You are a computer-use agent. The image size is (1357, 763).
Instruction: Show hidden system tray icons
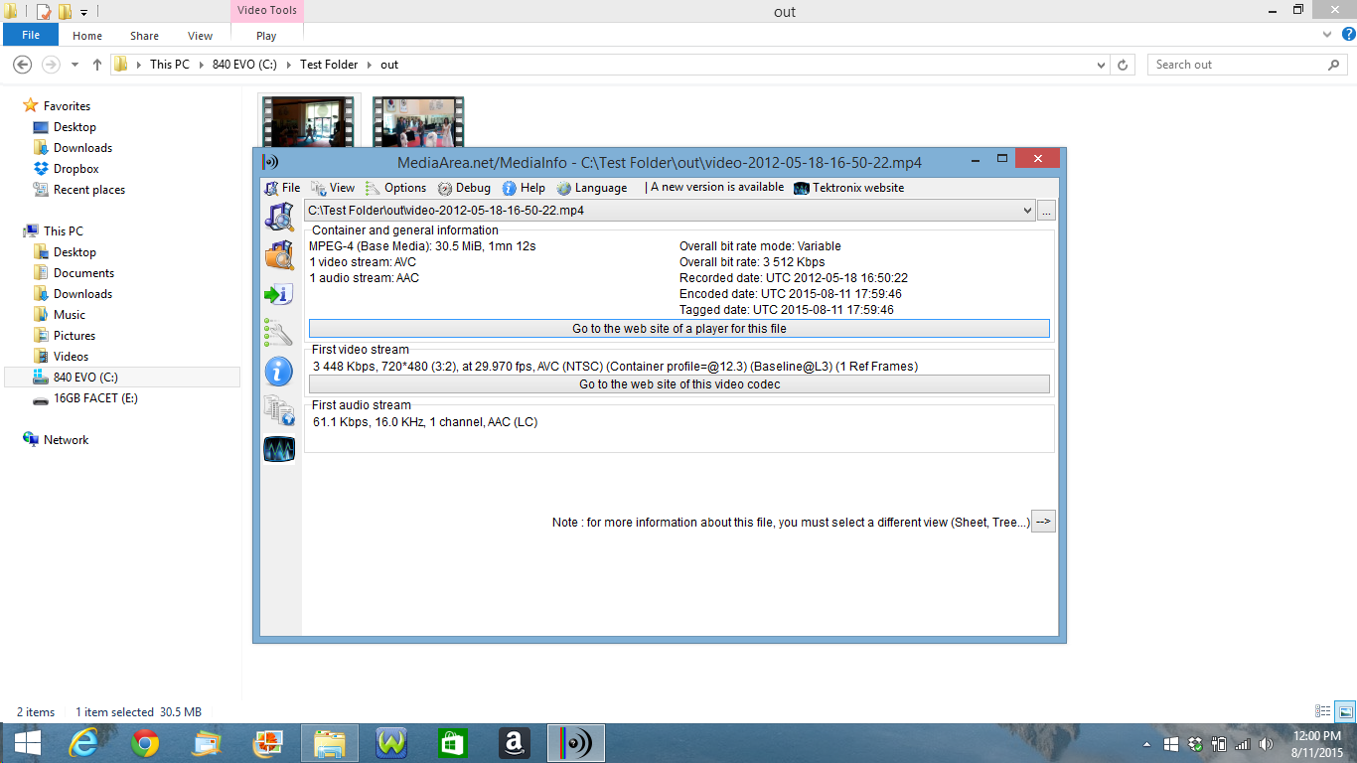[1147, 744]
